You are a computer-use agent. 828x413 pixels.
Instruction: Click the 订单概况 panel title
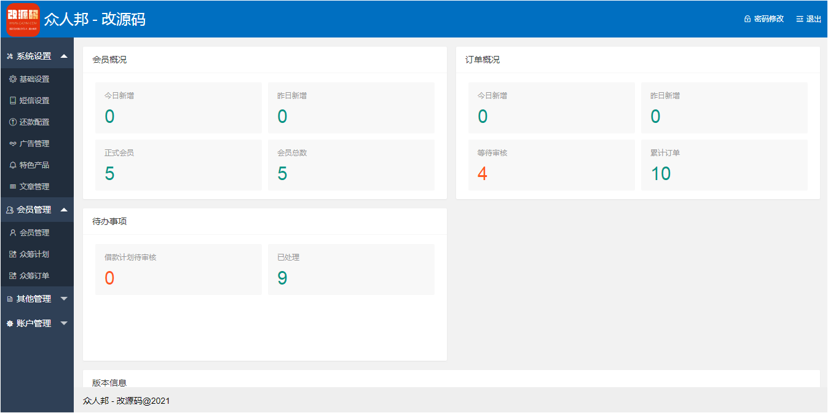[x=483, y=60]
